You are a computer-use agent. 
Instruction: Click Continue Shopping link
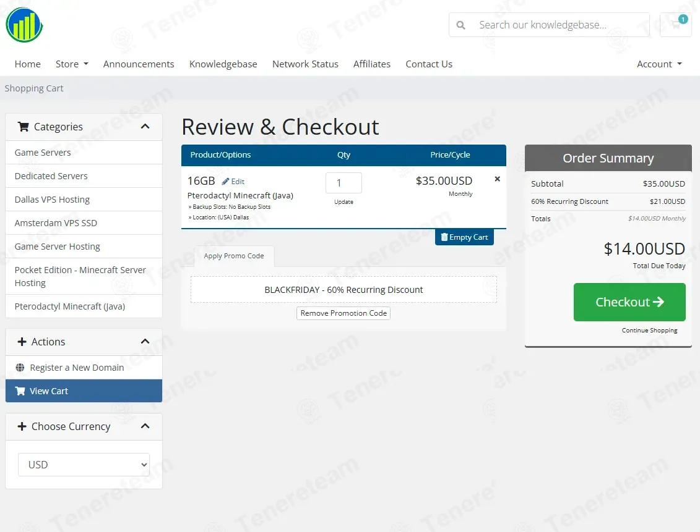(649, 330)
